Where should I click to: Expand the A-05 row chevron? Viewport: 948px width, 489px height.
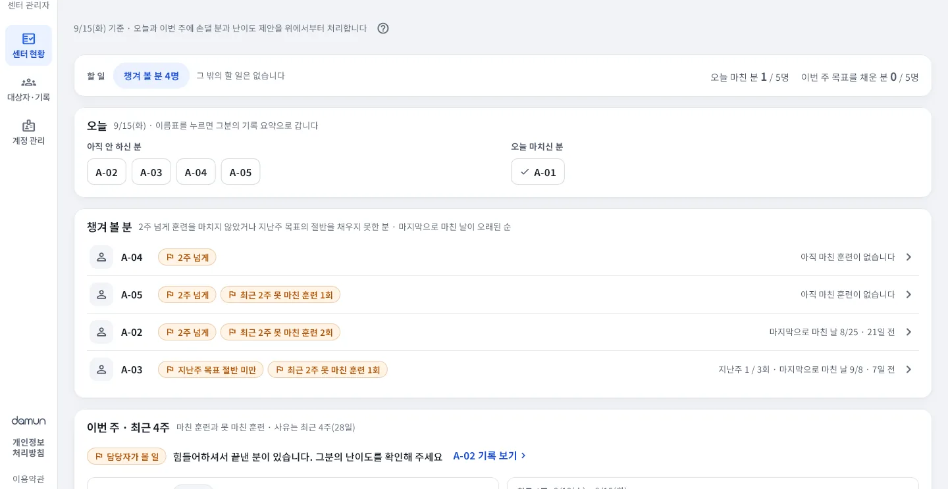coord(908,294)
